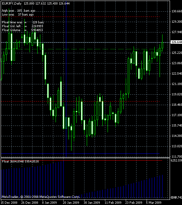The image size is (182, 205).
Task: Select the green dashed horizontal line
Action: [80, 49]
